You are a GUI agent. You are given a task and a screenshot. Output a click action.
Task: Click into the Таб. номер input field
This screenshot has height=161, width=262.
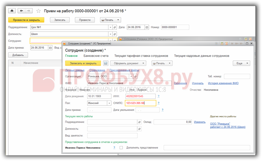pyautogui.click(x=237, y=76)
